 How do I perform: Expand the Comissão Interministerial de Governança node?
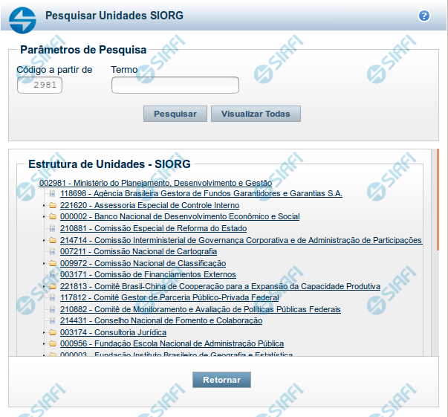click(x=45, y=241)
